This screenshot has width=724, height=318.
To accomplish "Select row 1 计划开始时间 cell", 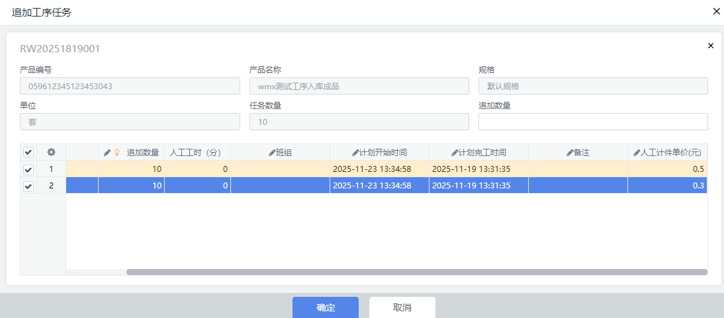I will pos(379,169).
